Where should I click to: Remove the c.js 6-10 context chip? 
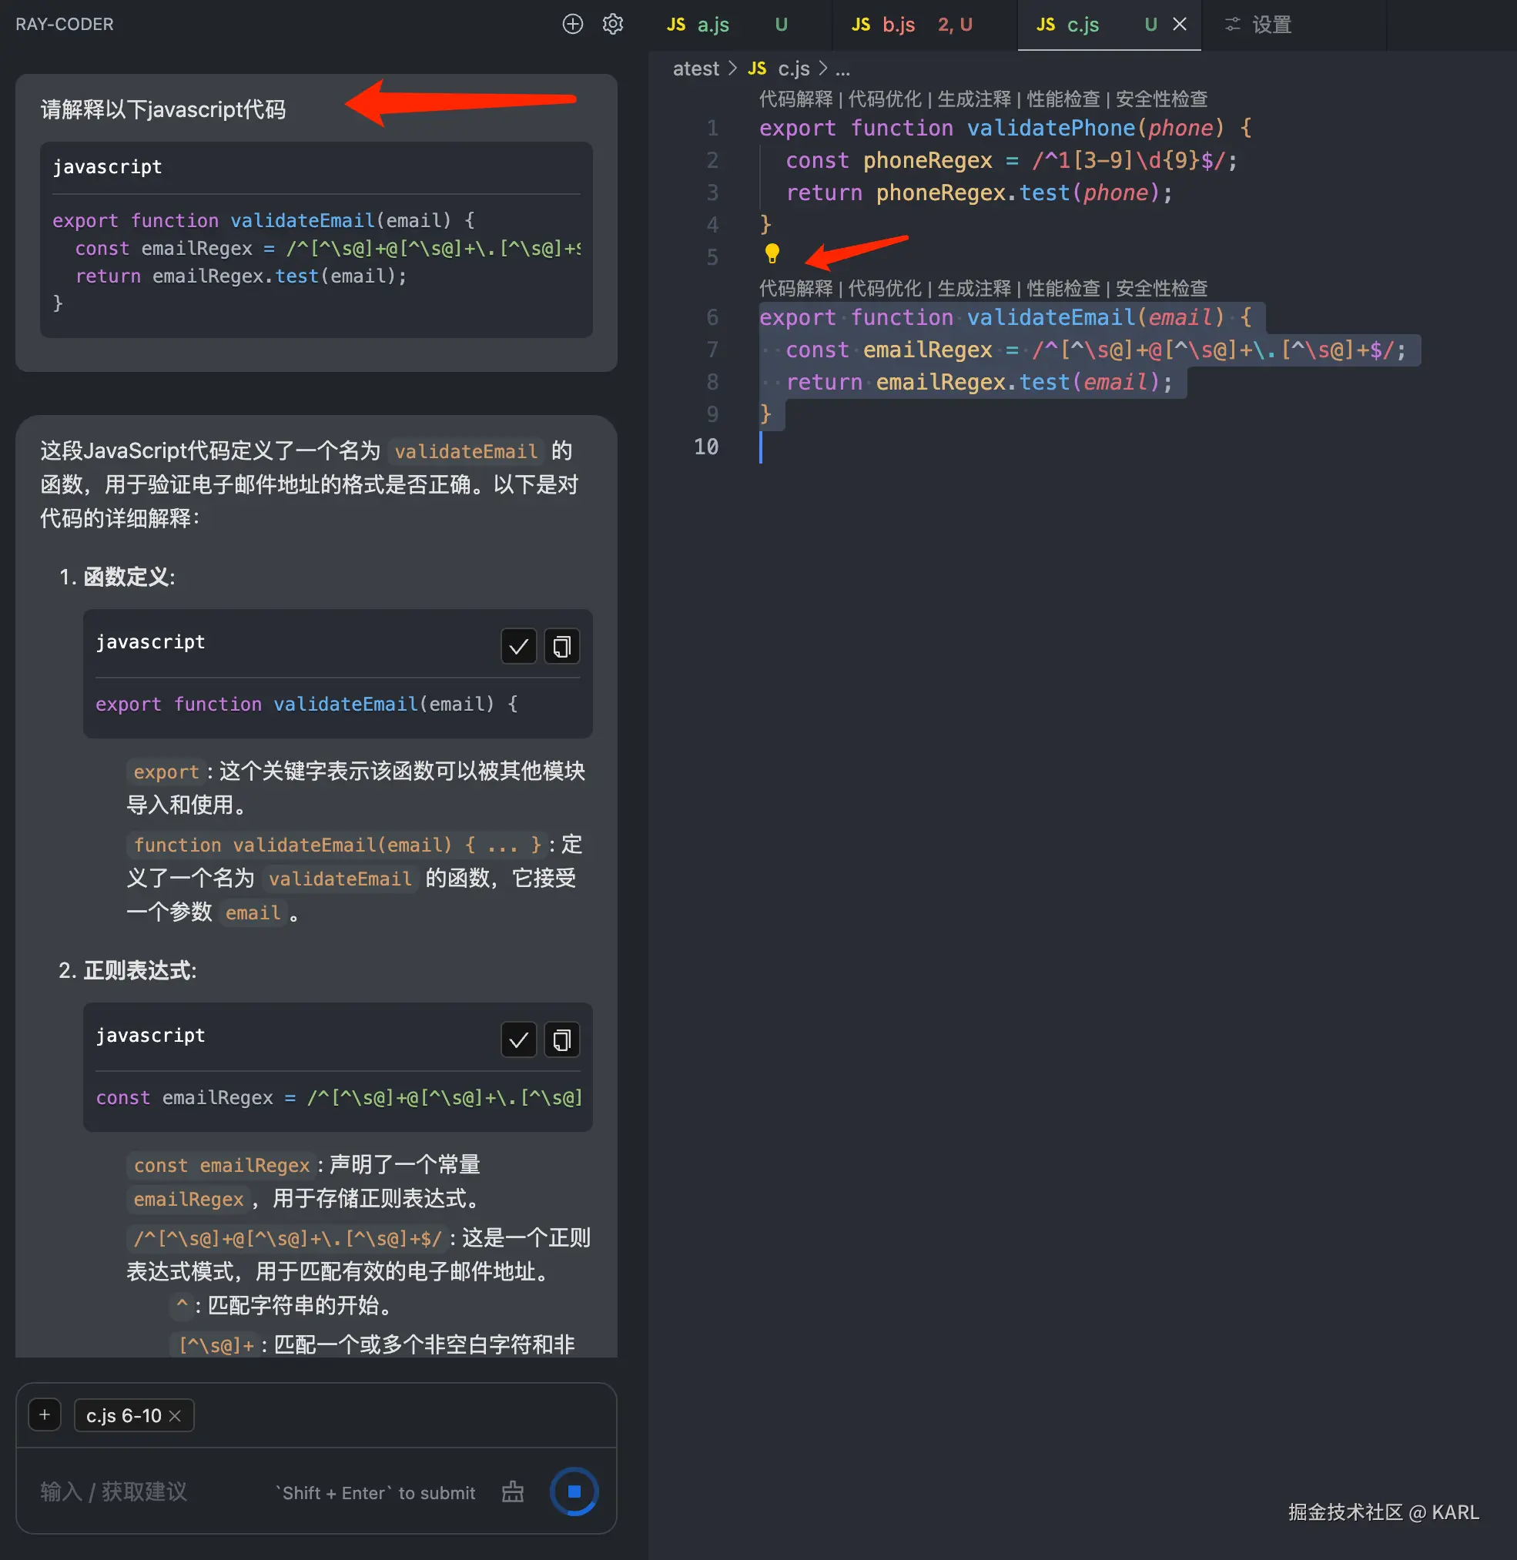176,1416
